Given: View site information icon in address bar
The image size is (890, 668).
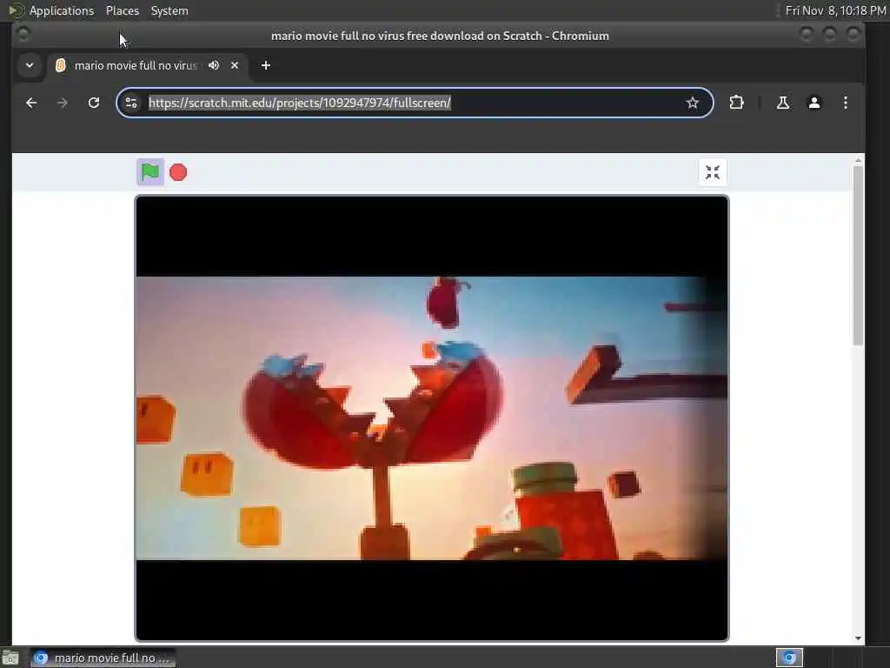Looking at the screenshot, I should click(x=131, y=103).
